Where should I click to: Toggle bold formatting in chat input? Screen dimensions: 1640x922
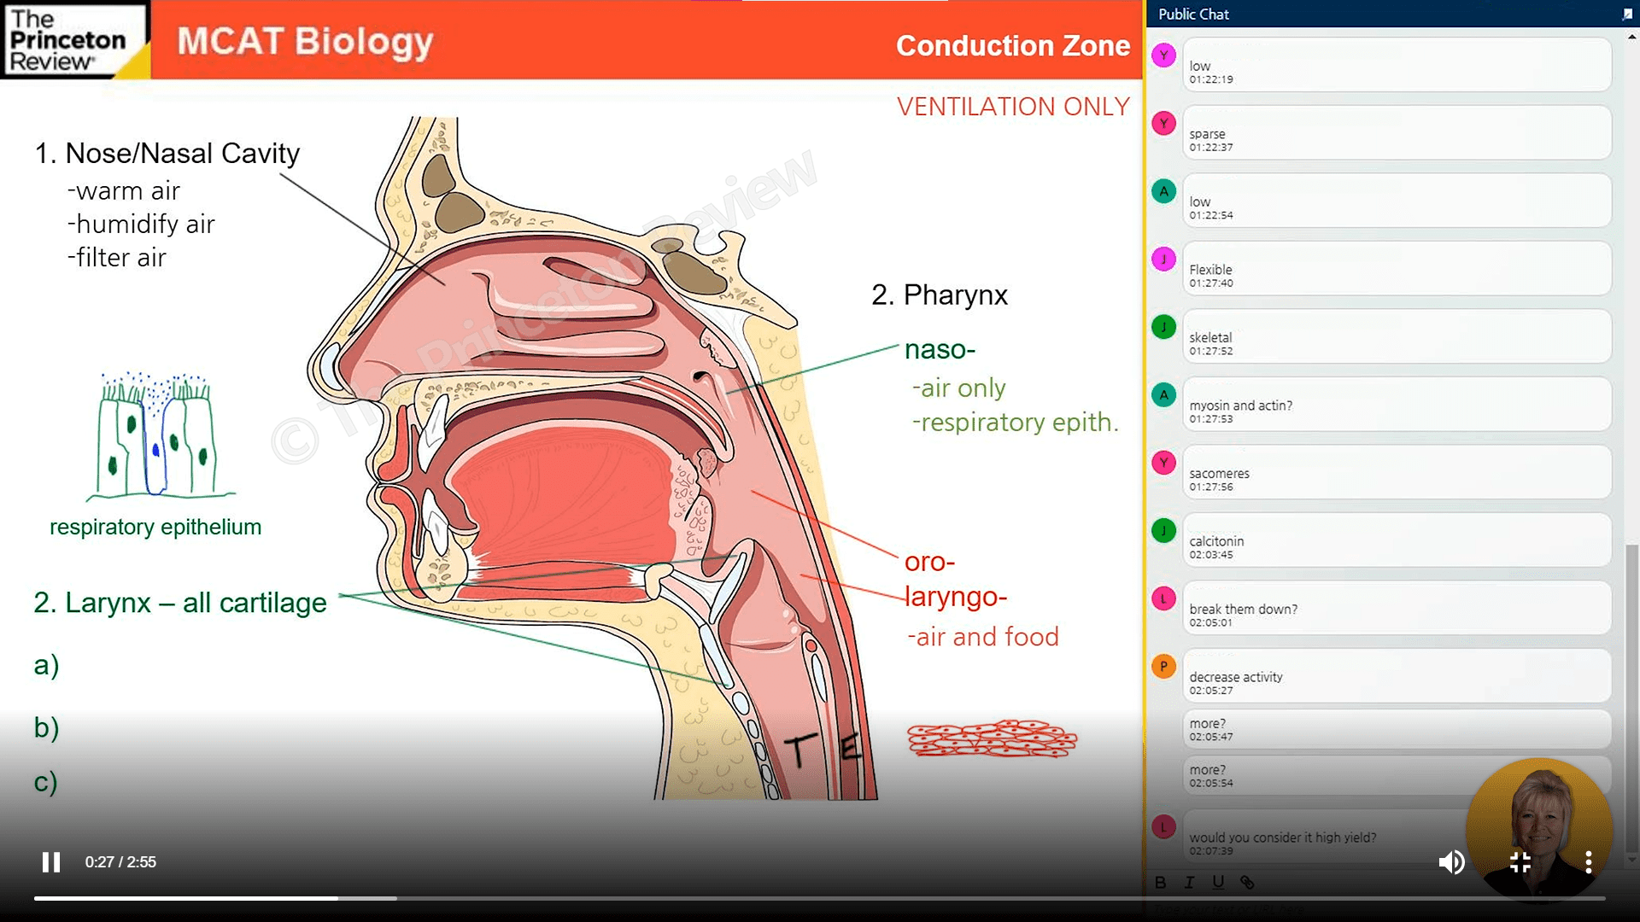click(1162, 883)
